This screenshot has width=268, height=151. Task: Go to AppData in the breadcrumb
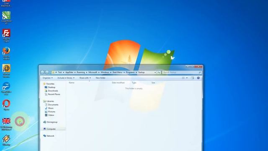click(x=69, y=73)
